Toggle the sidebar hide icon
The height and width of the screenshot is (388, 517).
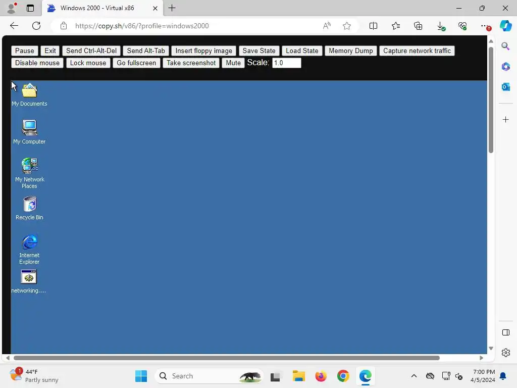[506, 332]
